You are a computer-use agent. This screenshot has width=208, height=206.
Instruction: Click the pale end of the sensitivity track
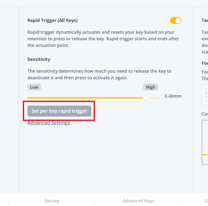153,98
